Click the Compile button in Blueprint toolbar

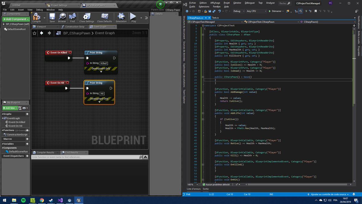click(37, 18)
